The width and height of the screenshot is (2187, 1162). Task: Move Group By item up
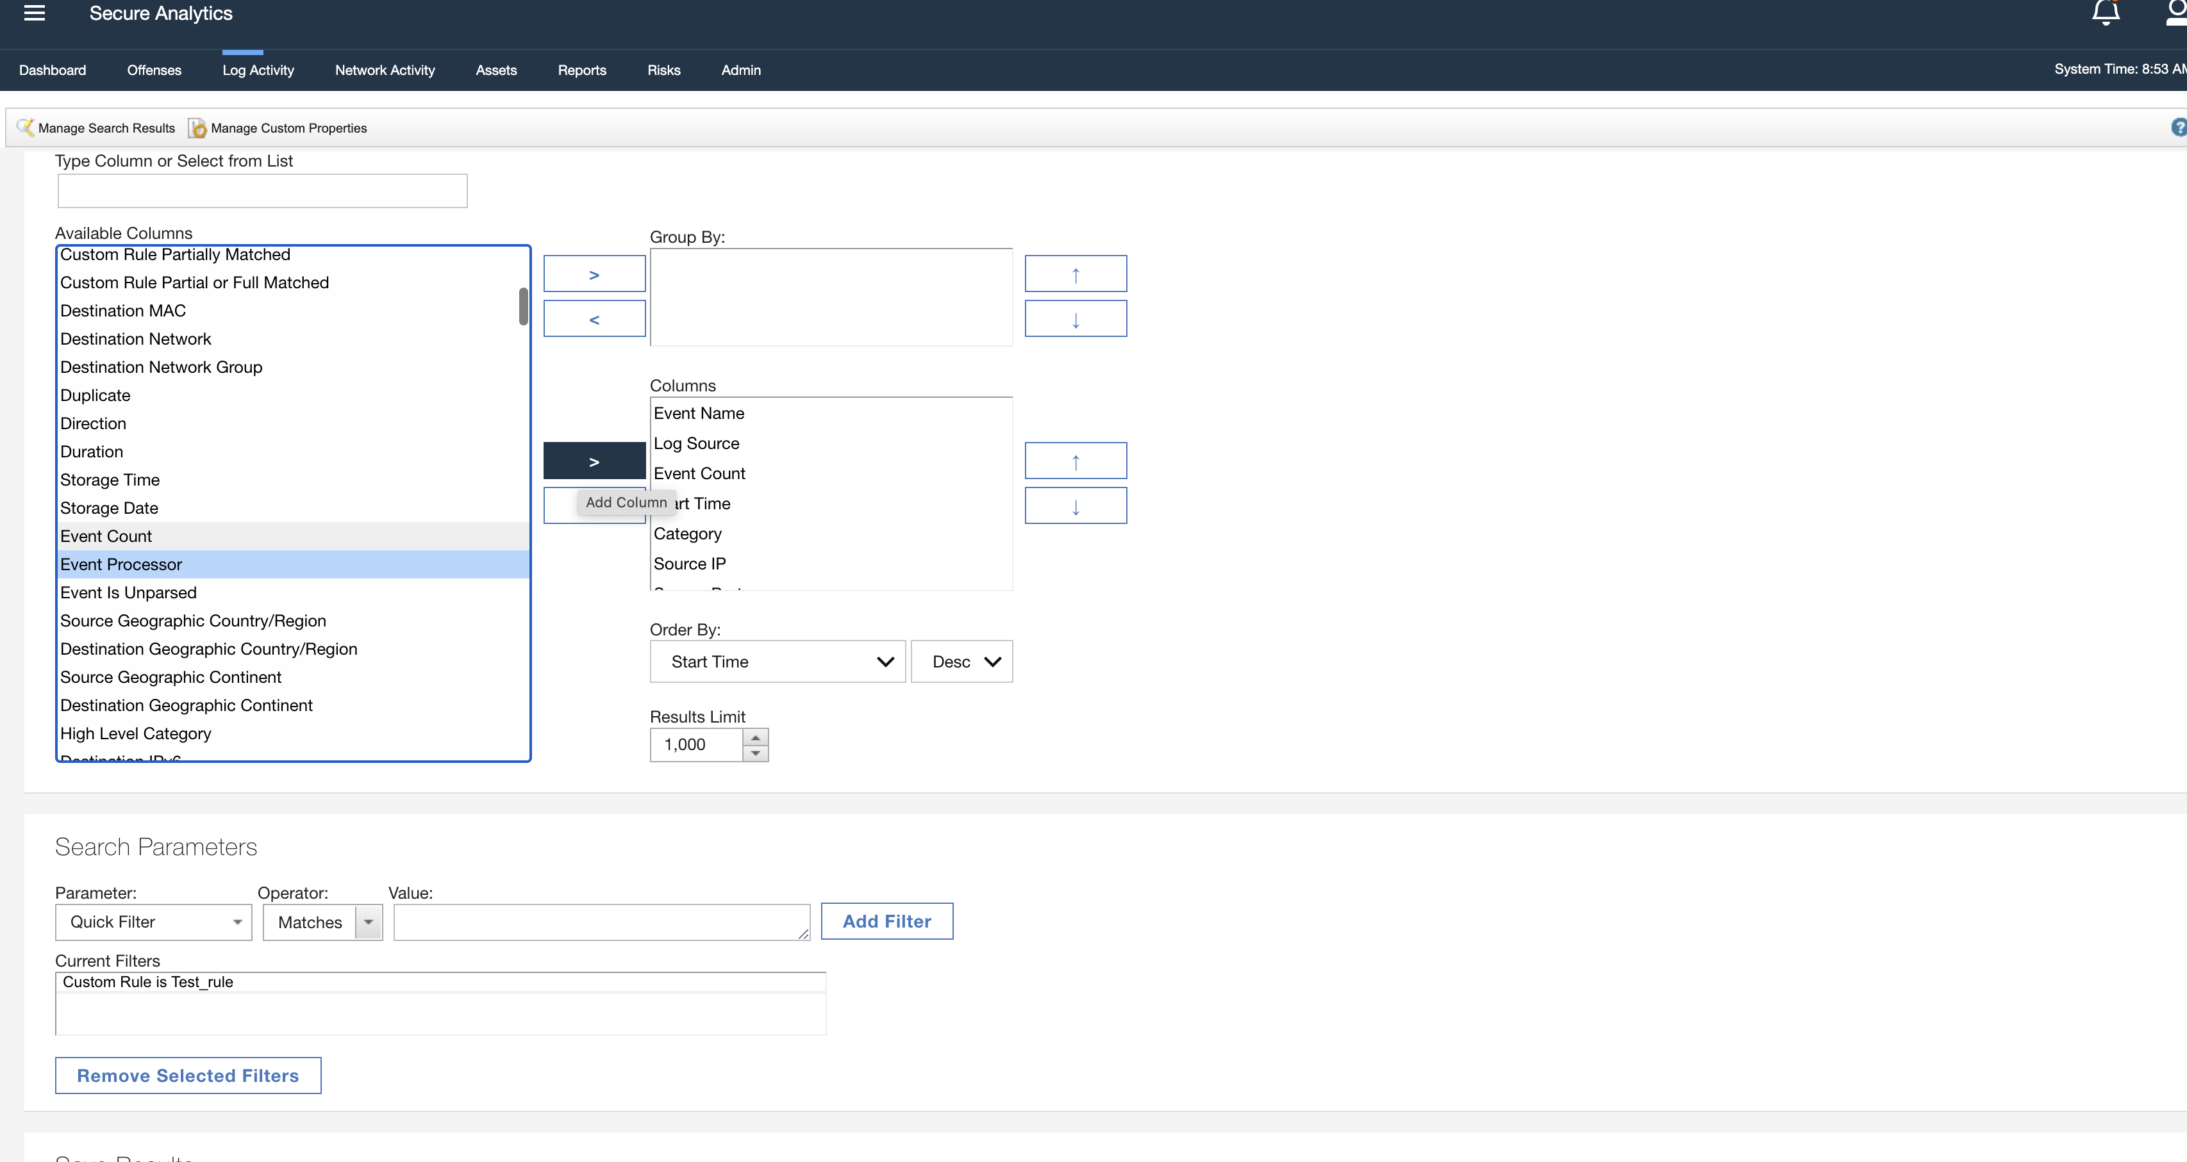(1076, 274)
